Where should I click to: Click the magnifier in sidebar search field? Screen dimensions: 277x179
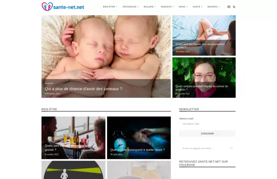231,148
